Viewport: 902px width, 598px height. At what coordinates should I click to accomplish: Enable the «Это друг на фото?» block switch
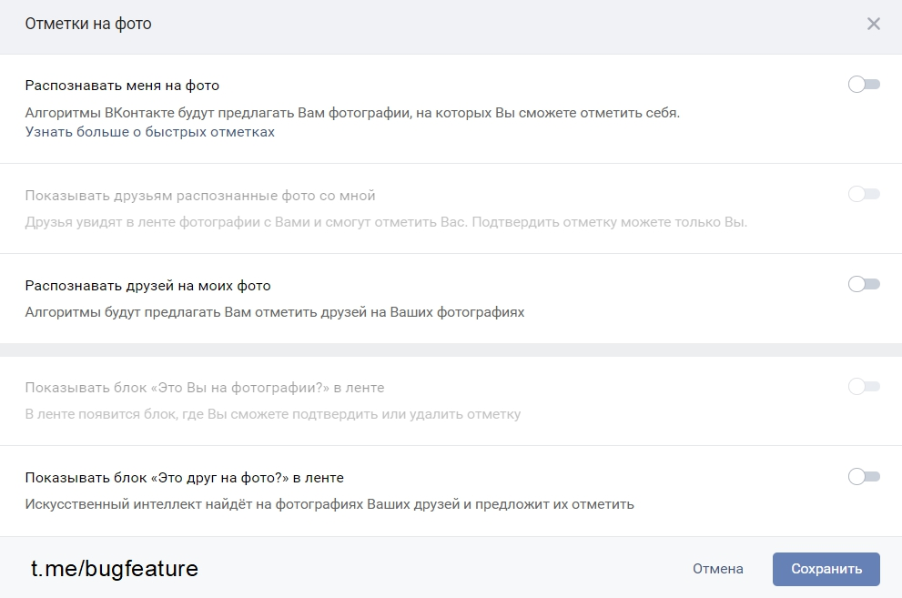tap(864, 476)
